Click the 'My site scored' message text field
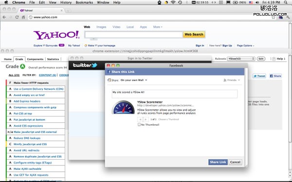This screenshot has height=182, width=292. click(x=175, y=94)
